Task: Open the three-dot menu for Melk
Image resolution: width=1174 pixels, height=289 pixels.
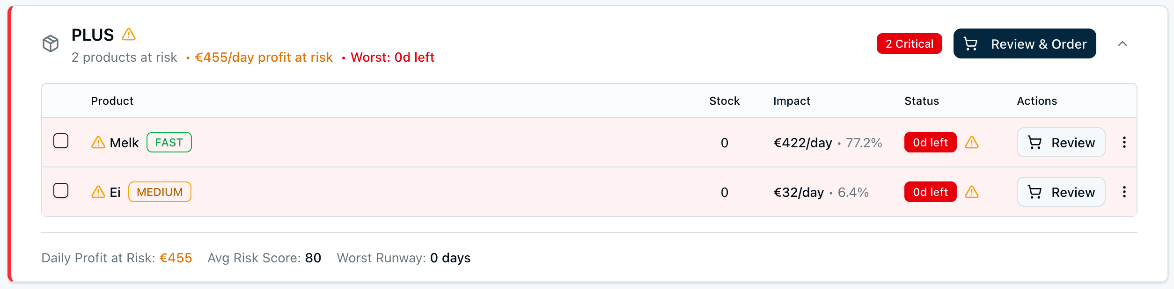Action: click(1124, 143)
